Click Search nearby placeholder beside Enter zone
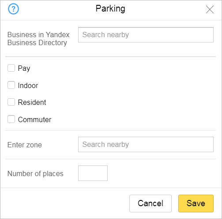 [x=105, y=144]
